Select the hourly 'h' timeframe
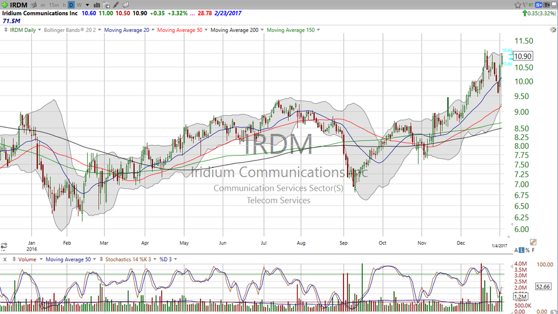Image resolution: width=558 pixels, height=314 pixels. pyautogui.click(x=64, y=5)
